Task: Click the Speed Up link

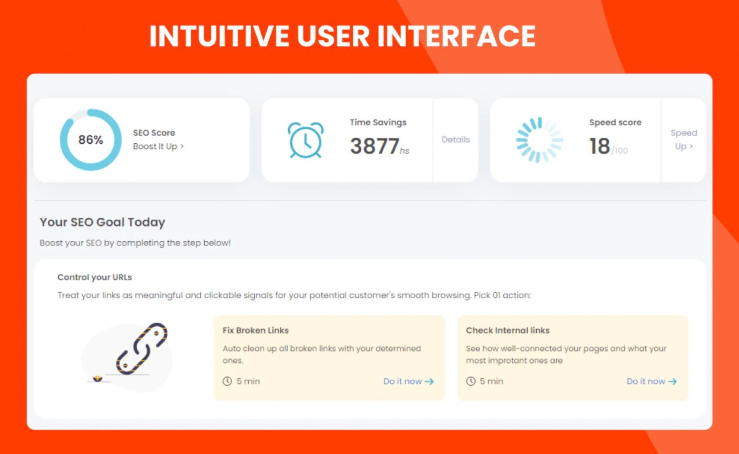Action: coord(684,139)
